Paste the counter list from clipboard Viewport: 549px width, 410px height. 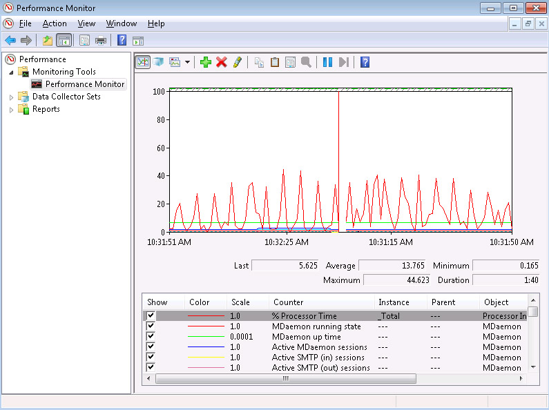[275, 62]
